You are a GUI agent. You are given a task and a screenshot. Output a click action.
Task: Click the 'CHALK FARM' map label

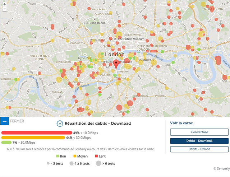point(98,9)
